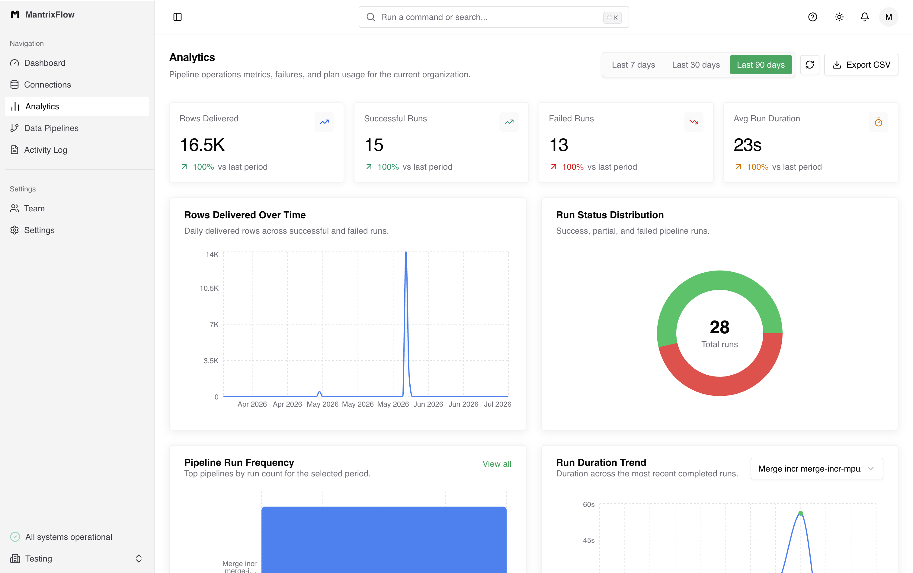
Task: Click the Rows Delivered trend-up icon
Action: (325, 122)
